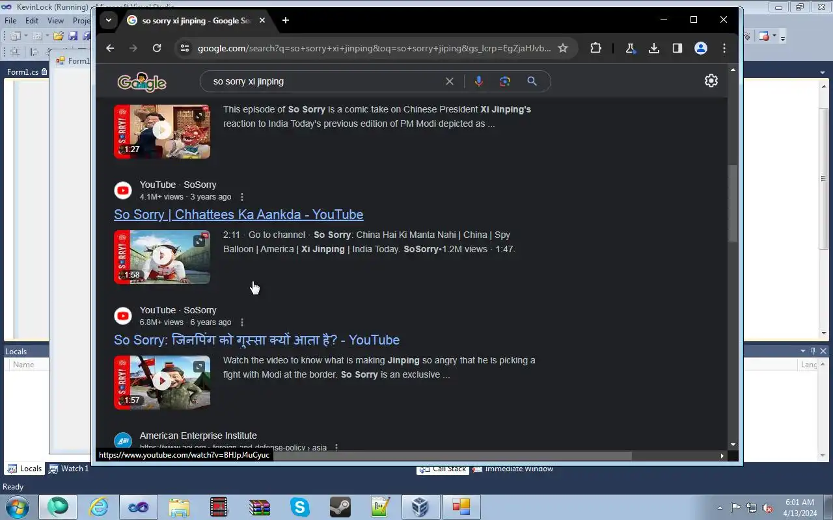Click the Save icon in Visual Studio toolbar
Screen dimensions: 833x520
tap(73, 36)
